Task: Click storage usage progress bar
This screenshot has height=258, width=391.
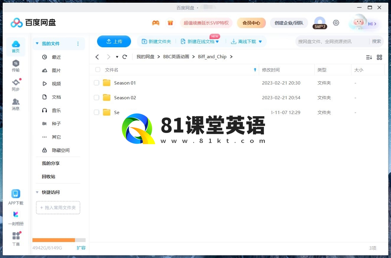Action: (x=59, y=240)
